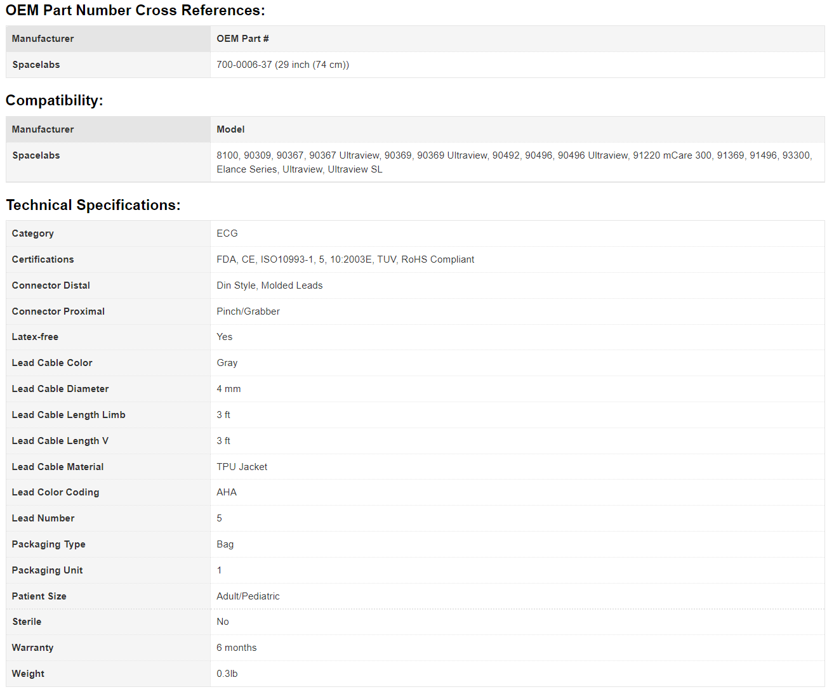Click the 'Technical Specifications:' heading
The image size is (834, 694).
93,205
